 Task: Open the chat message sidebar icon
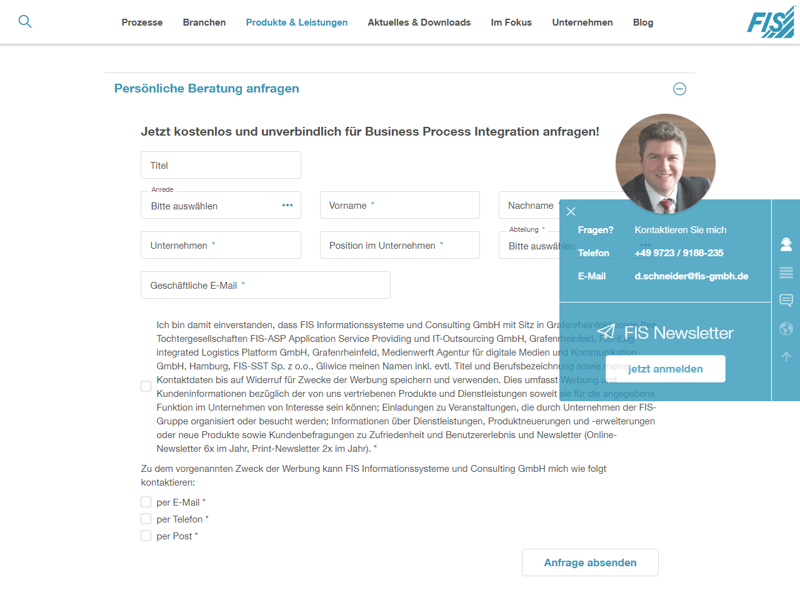click(786, 301)
